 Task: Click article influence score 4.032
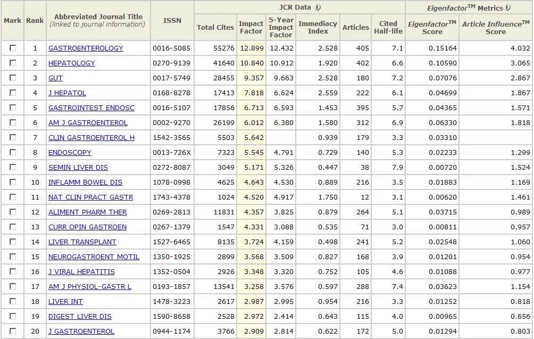pos(520,48)
